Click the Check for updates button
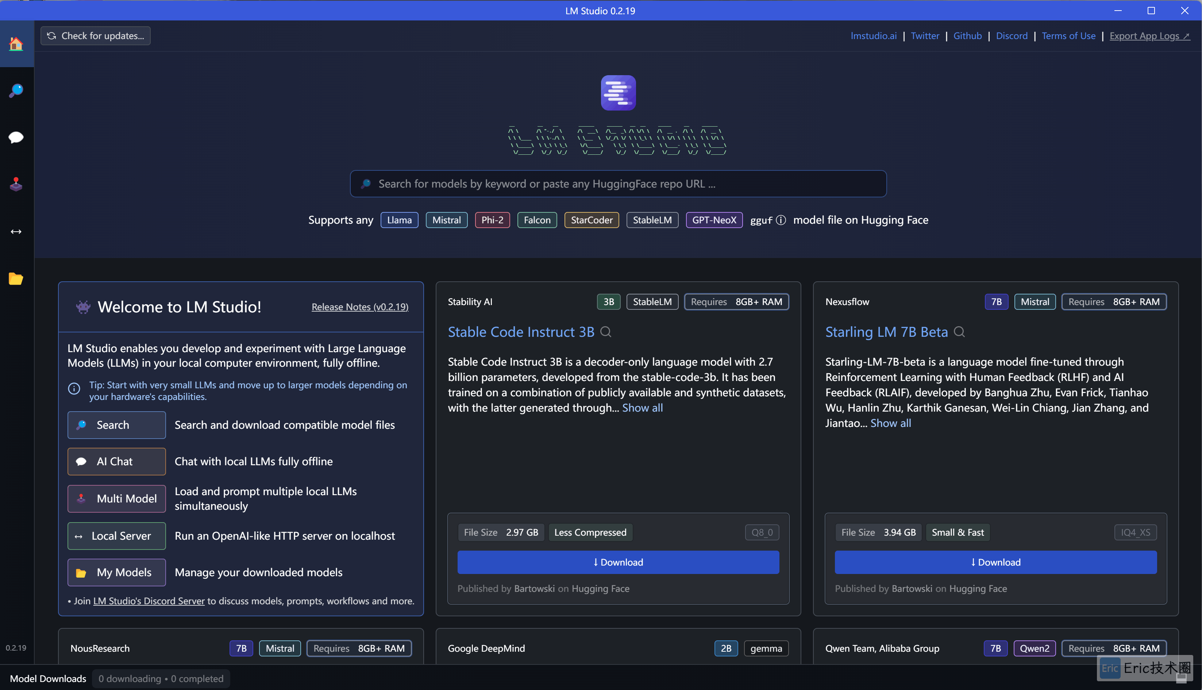 (96, 35)
